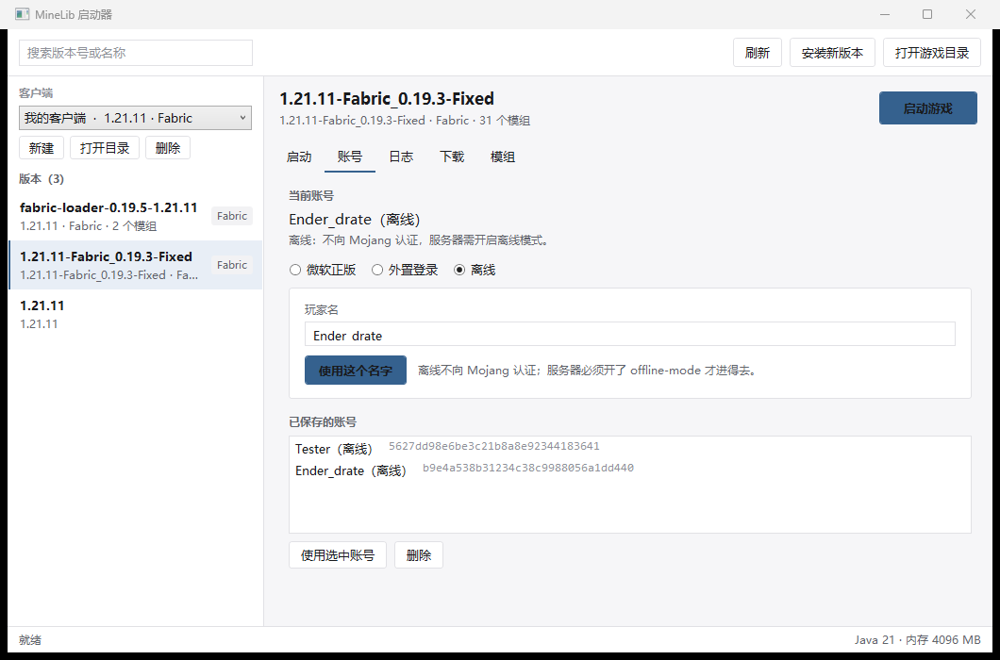Open the 客户端 dropdown 我的客户端
Viewport: 1000px width, 660px height.
[x=135, y=118]
